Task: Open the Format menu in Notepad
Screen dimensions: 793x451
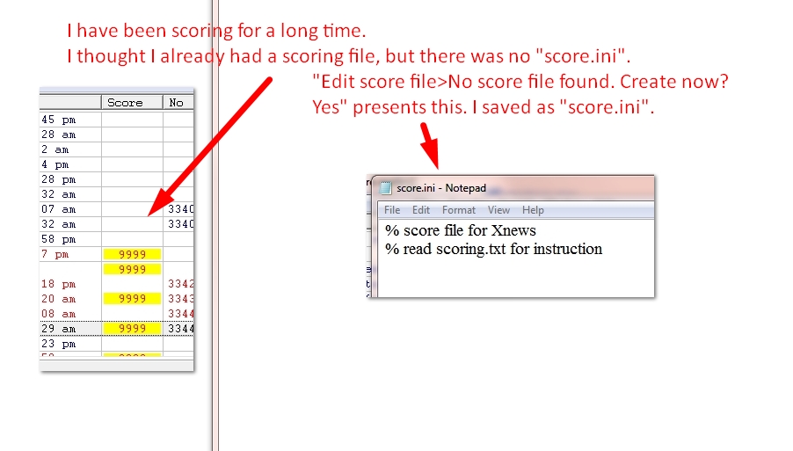Action: [459, 210]
